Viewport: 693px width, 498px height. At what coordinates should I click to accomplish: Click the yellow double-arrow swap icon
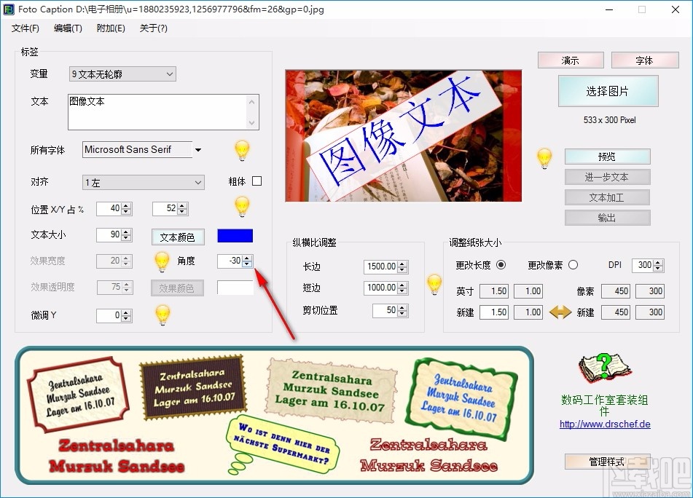tap(560, 312)
